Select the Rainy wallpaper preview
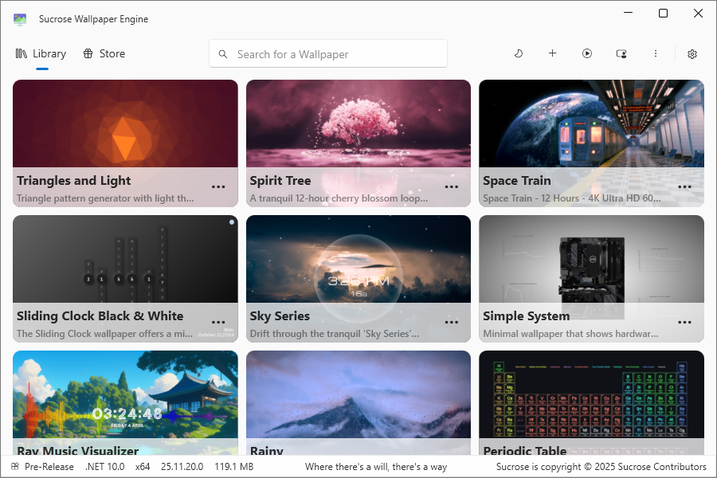The height and width of the screenshot is (478, 717). [x=358, y=394]
